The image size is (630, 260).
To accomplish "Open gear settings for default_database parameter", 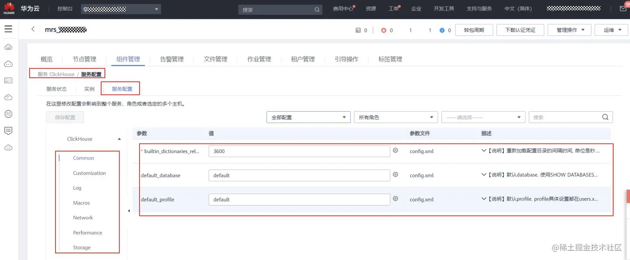I will (395, 174).
